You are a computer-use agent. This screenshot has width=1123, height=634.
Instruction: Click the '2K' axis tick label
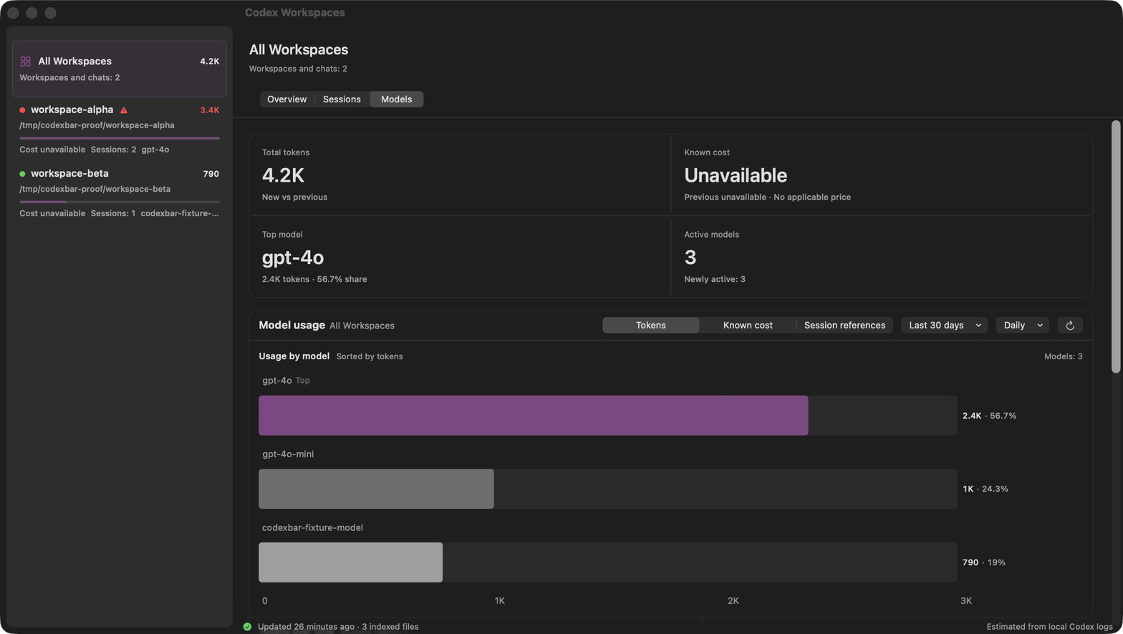733,601
